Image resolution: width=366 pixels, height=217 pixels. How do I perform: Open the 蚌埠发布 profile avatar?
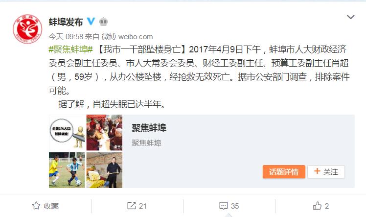[27, 29]
